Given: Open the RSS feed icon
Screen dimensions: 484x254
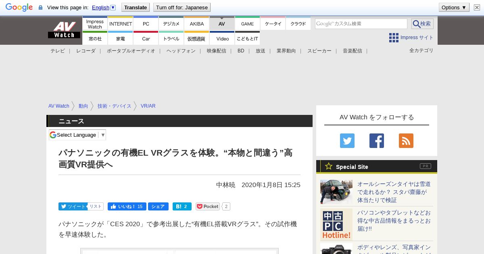Looking at the screenshot, I should tap(406, 141).
